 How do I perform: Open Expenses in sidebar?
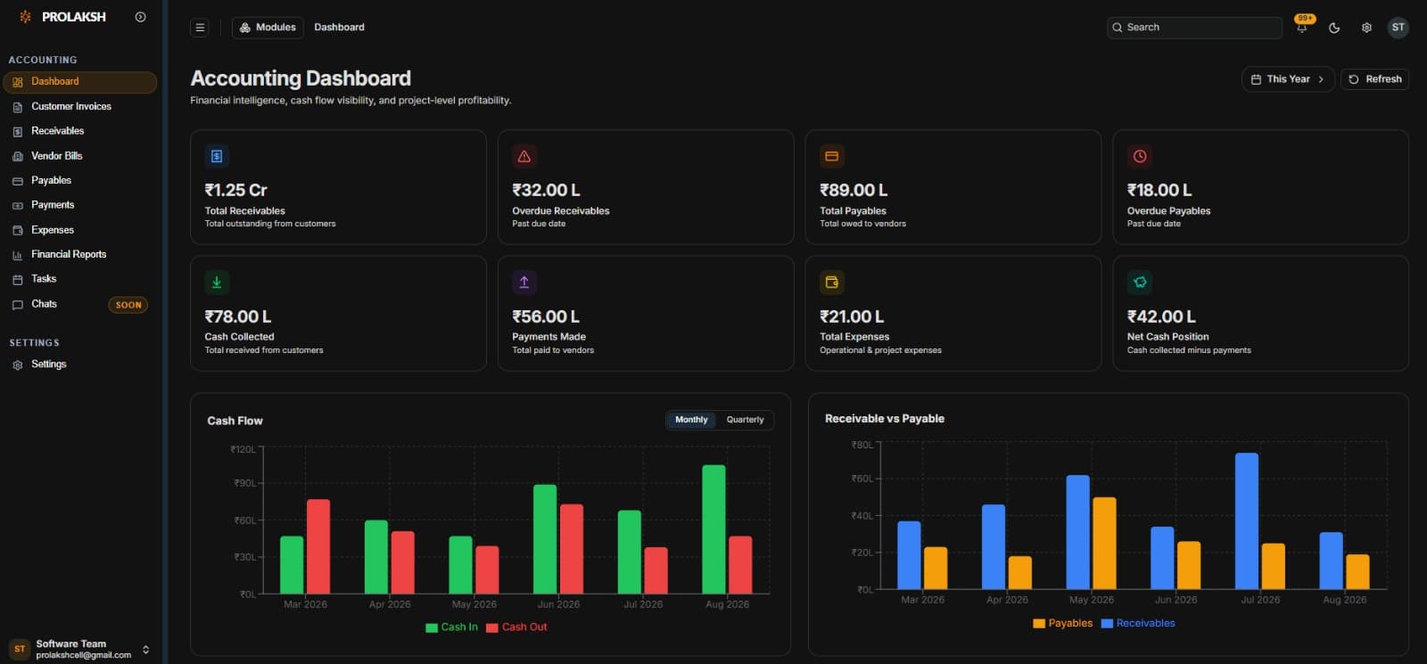click(x=80, y=230)
